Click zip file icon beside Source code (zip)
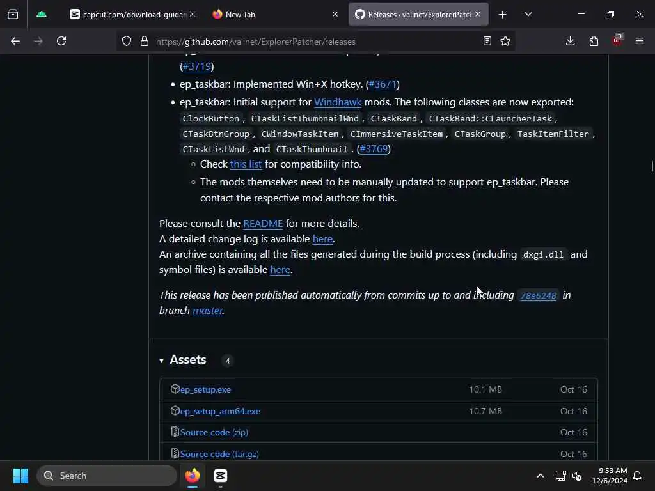This screenshot has height=491, width=655. click(175, 432)
